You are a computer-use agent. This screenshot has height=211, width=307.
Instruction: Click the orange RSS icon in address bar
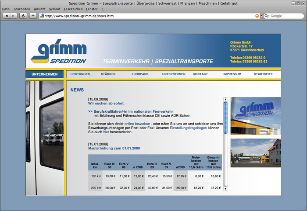click(257, 16)
